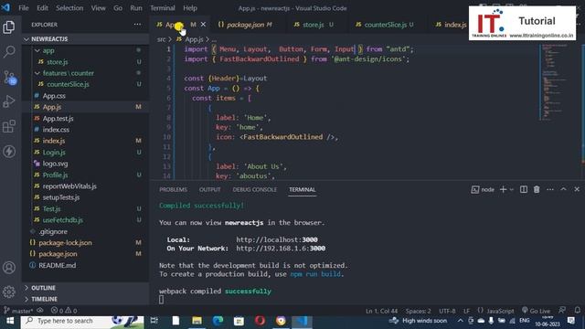Image resolution: width=585 pixels, height=329 pixels.
Task: Open the Explorer view in activity bar
Action: (x=9, y=27)
